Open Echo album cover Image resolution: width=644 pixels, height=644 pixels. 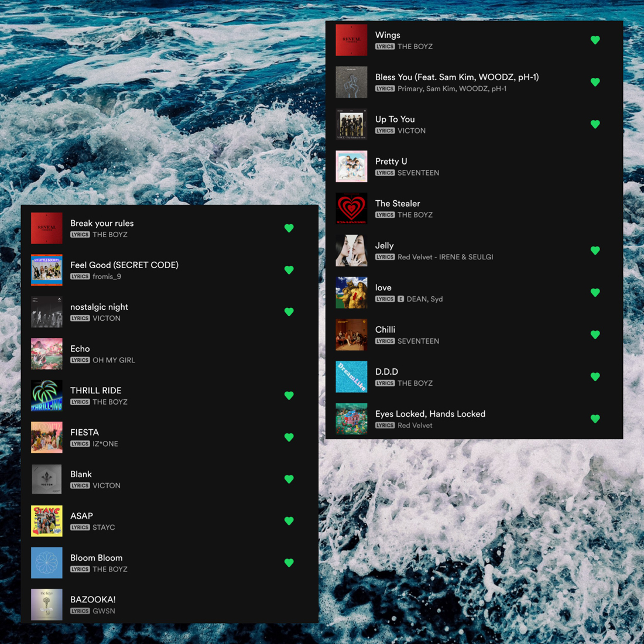coord(47,354)
